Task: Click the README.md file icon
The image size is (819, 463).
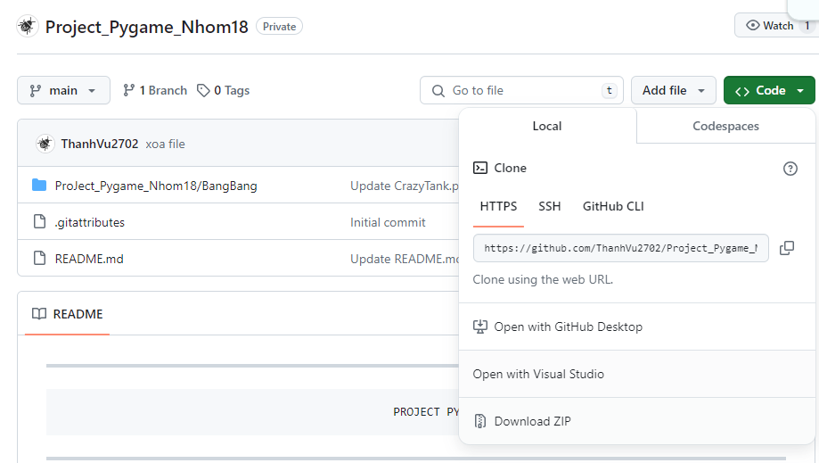Action: 40,258
